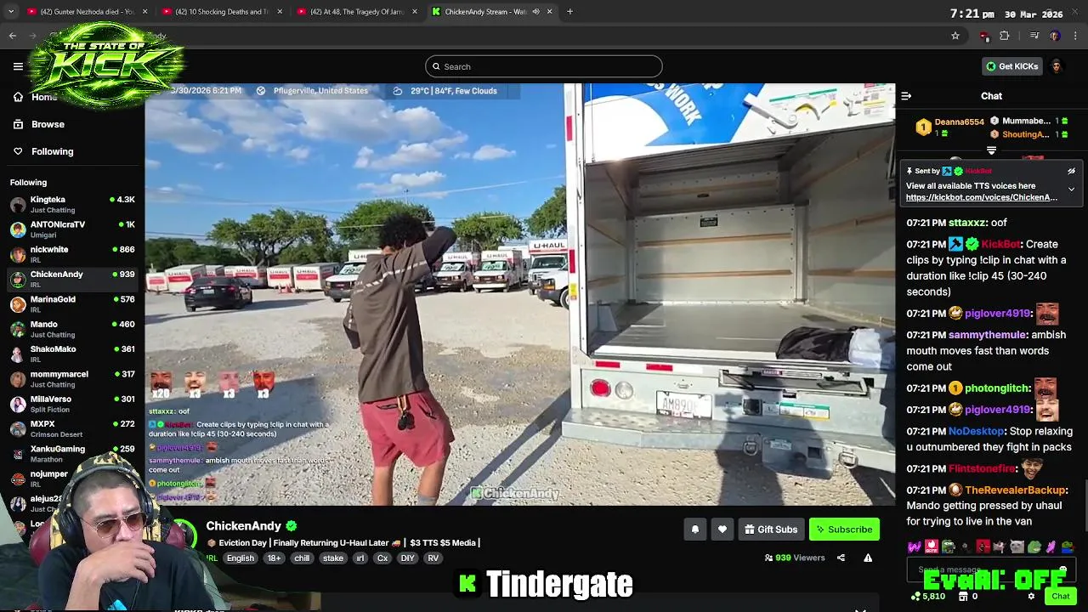Click Deanna6554 in gift leaderboard
The width and height of the screenshot is (1088, 612).
pyautogui.click(x=959, y=122)
